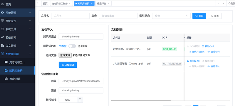Image resolution: width=235 pixels, height=106 pixels.
Task: Click the 选择文件 file chooser button
Action: point(65,55)
